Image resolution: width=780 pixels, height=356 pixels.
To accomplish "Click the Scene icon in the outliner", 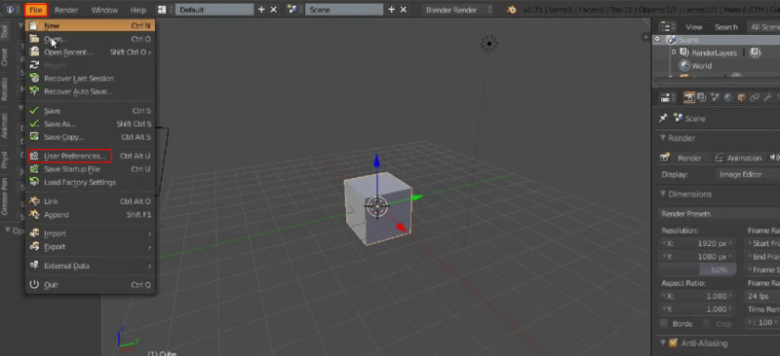I will (x=672, y=40).
